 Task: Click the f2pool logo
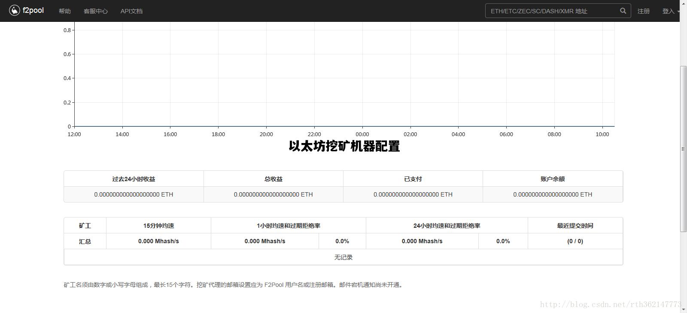tap(27, 10)
